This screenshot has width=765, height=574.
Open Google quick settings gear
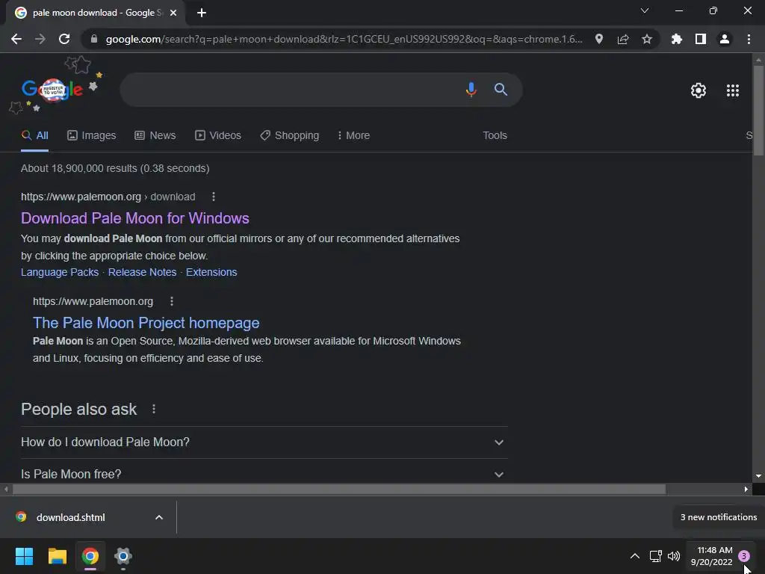[699, 90]
